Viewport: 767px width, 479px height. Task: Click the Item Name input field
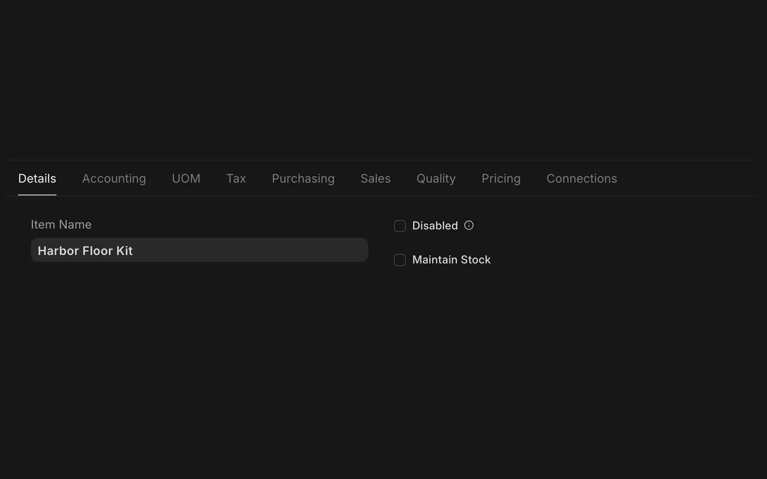200,250
